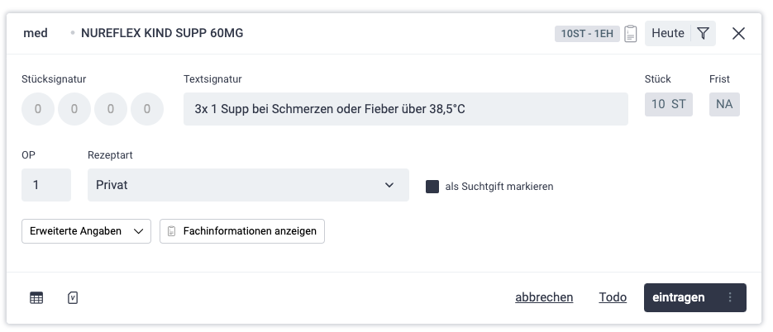
Task: Click the 10ST - 1EH package badge
Action: [x=586, y=34]
